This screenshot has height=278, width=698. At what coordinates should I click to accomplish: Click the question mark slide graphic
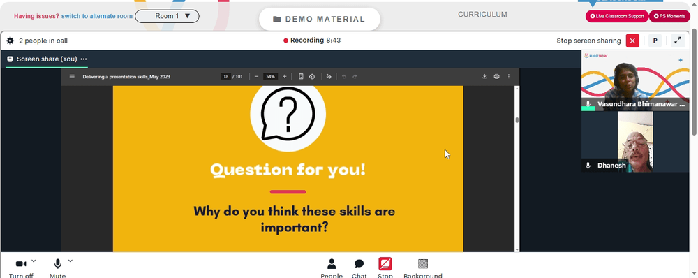click(288, 114)
